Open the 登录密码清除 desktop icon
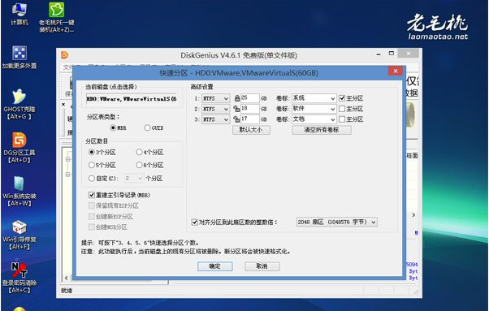 [x=19, y=278]
